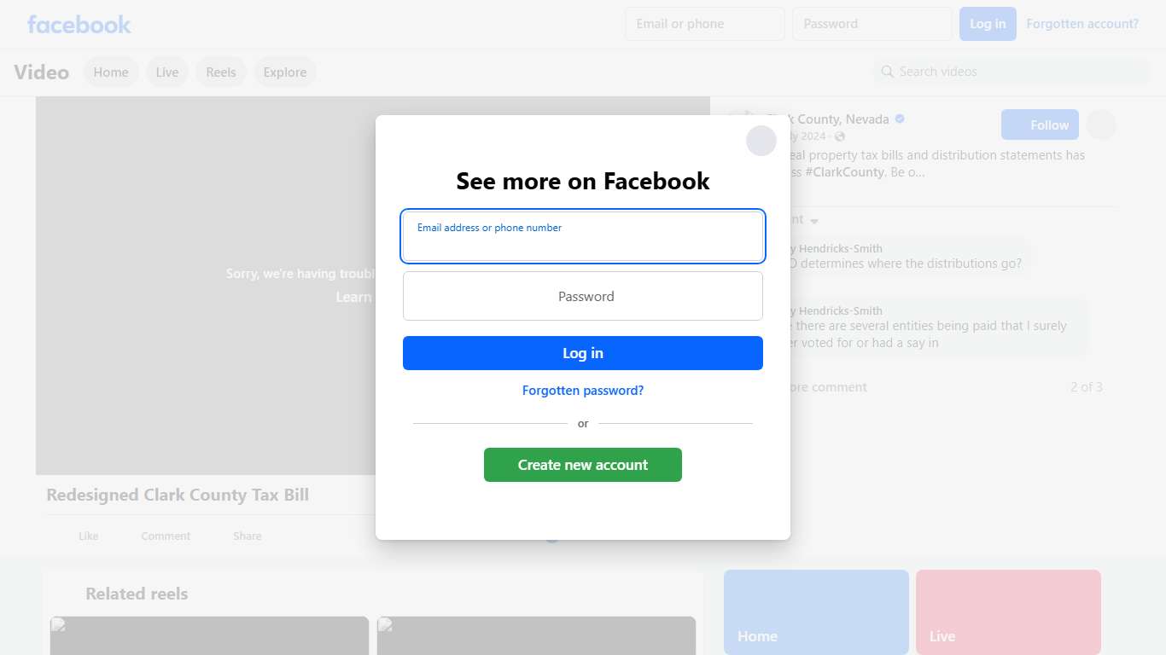The width and height of the screenshot is (1166, 655).
Task: Open the Explore tab
Action: tap(285, 72)
